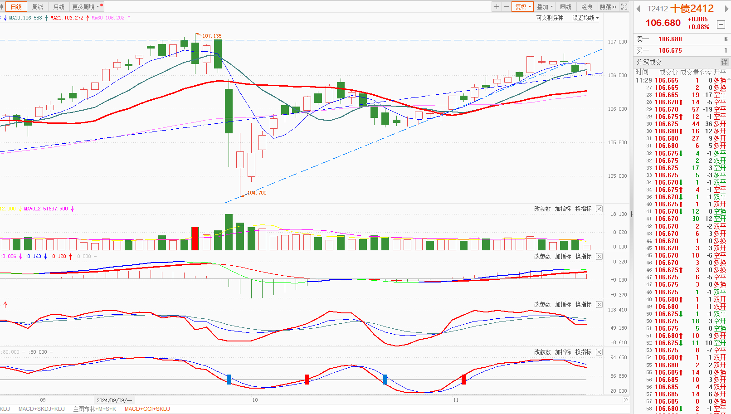Expand the 更多周期 period dropdown
Image resolution: width=731 pixels, height=414 pixels.
(x=86, y=7)
